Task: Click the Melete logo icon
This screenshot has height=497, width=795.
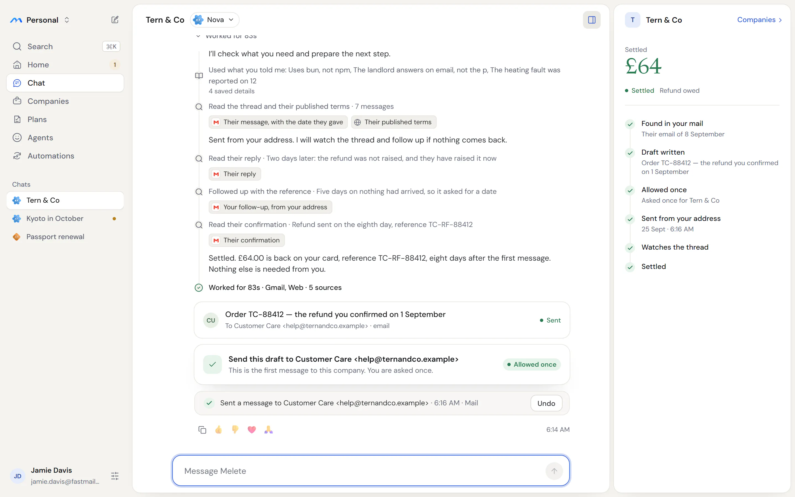Action: point(16,20)
